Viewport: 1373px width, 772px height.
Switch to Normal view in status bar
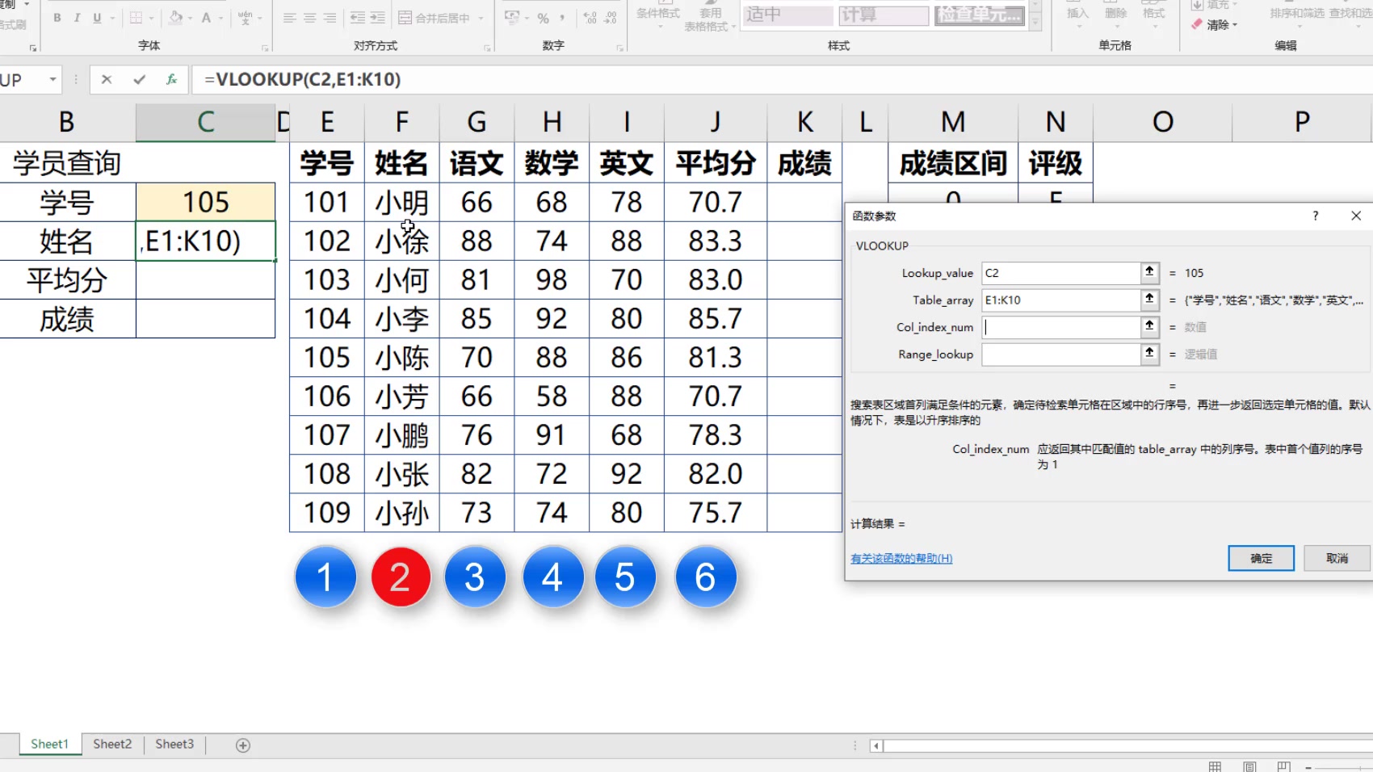(1215, 766)
